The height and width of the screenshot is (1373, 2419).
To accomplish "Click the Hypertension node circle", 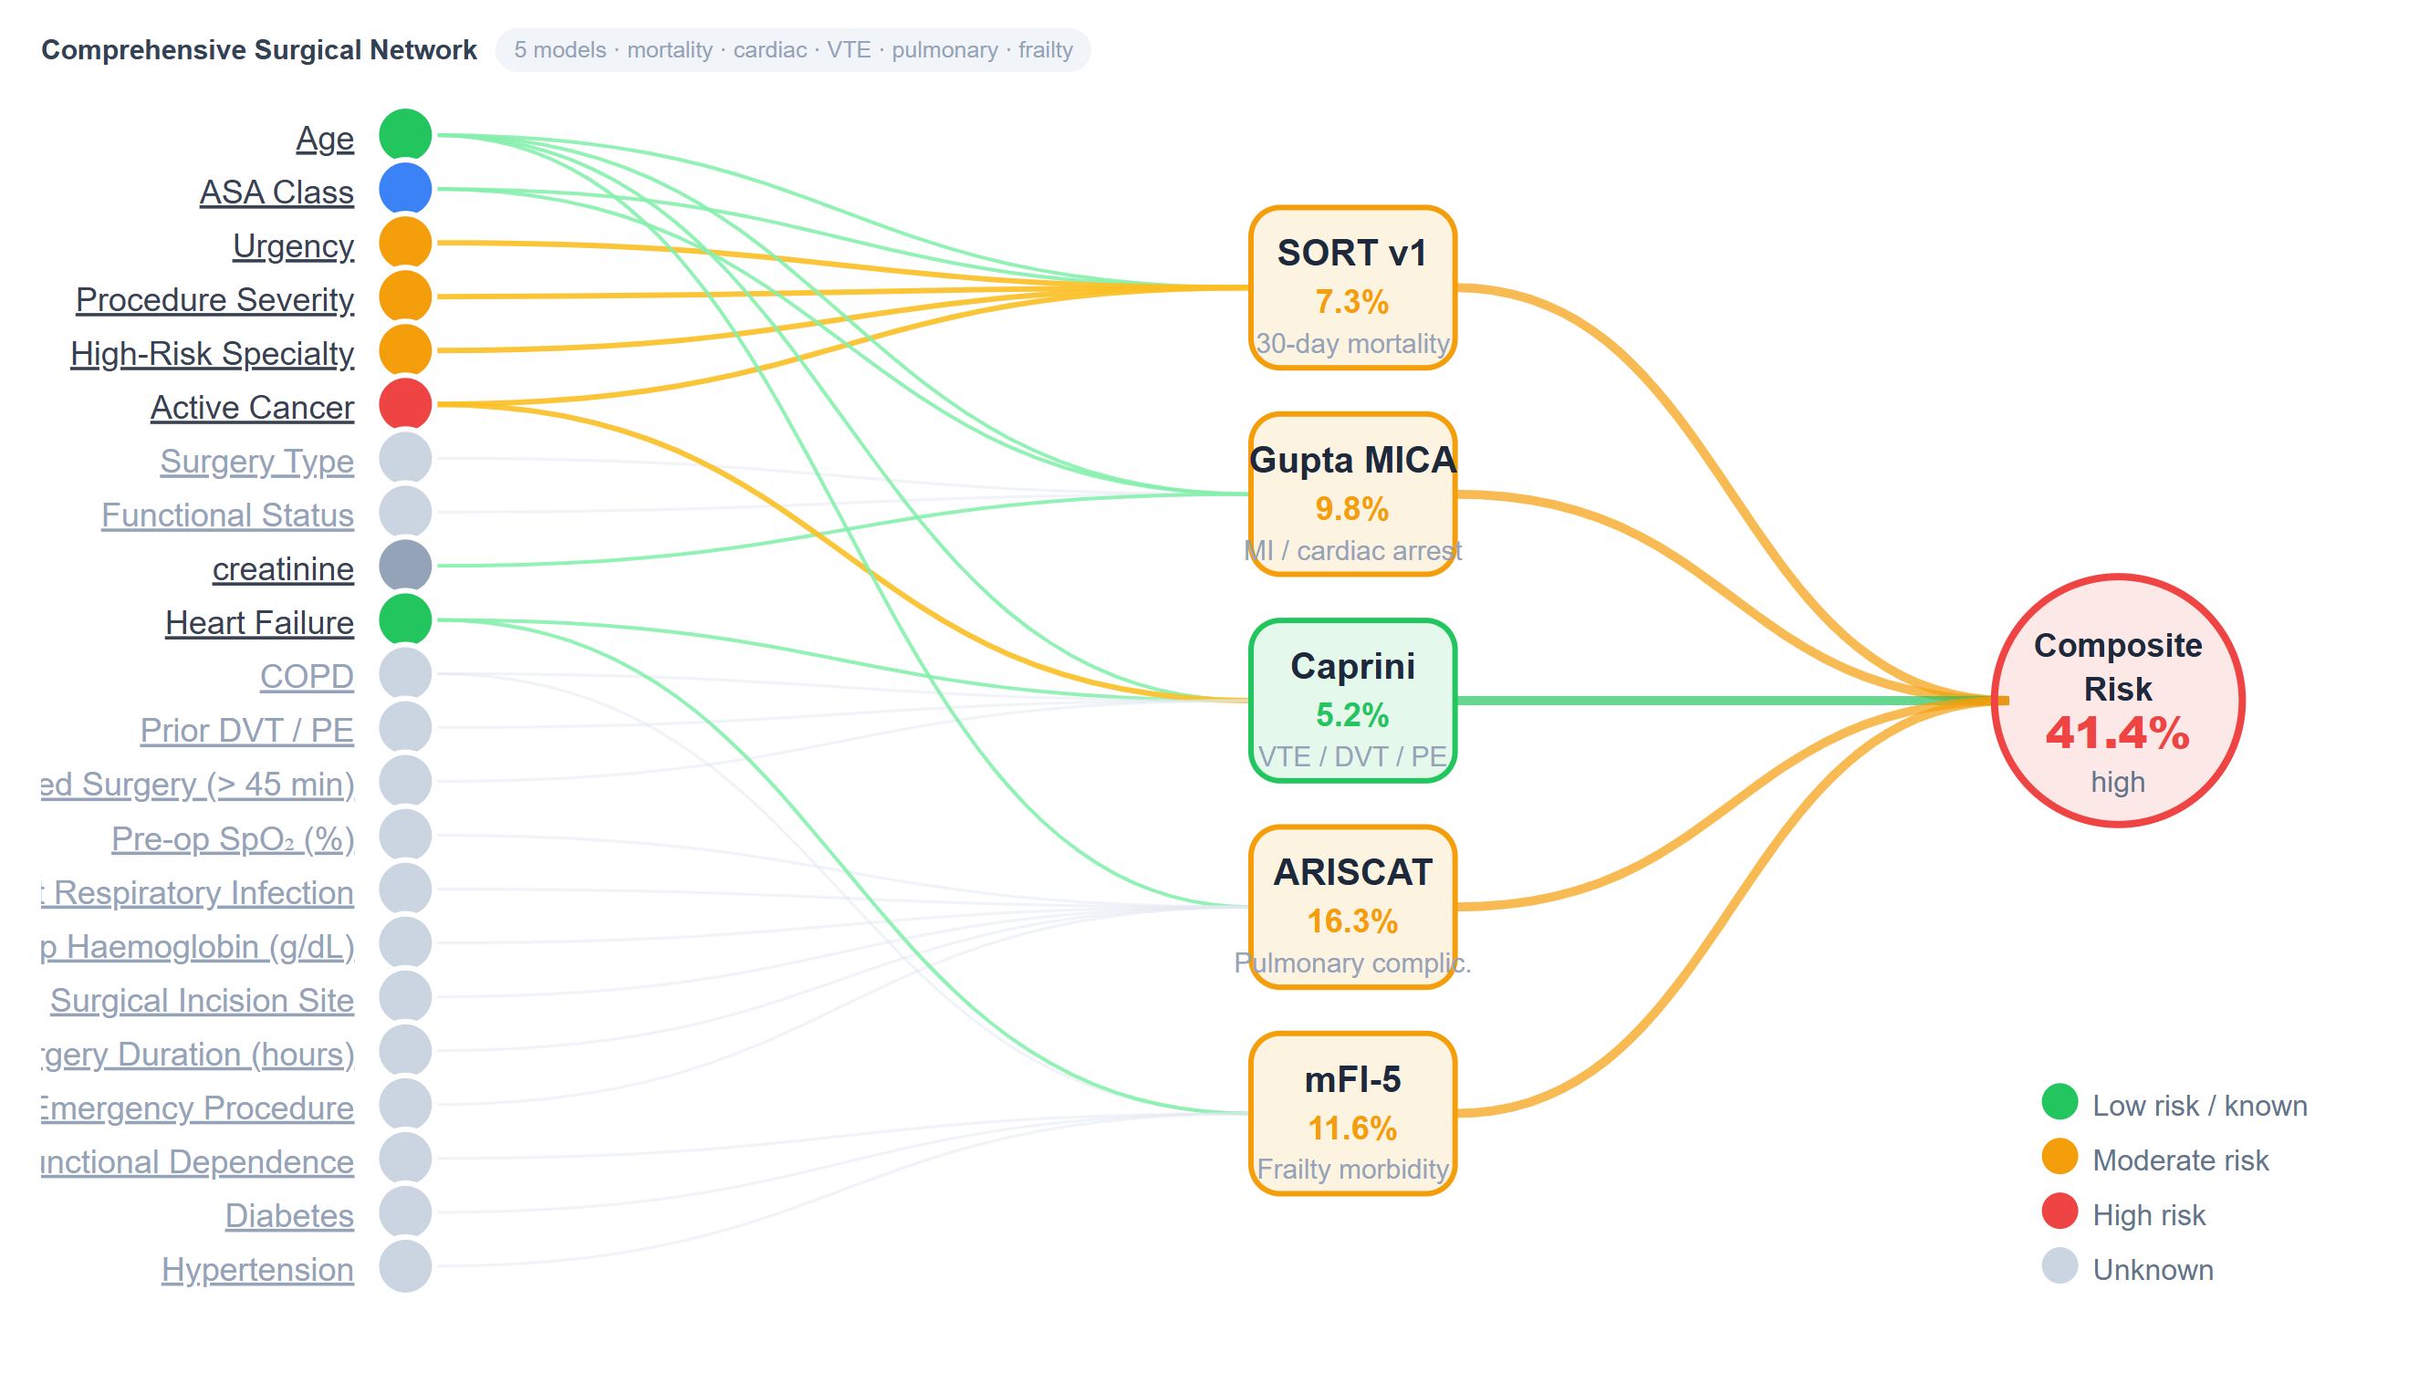I will 404,1266.
